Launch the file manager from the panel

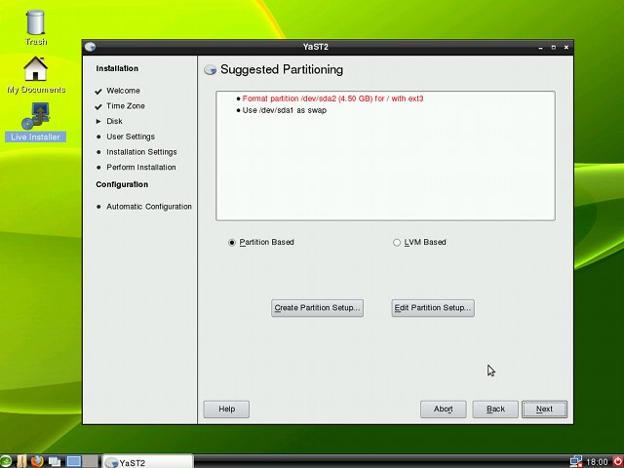(x=21, y=461)
